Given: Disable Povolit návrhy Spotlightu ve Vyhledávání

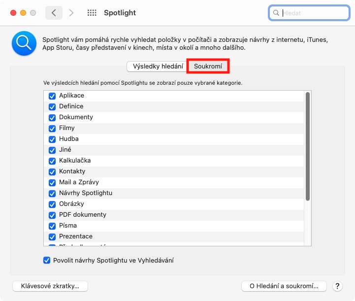Looking at the screenshot, I should click(47, 260).
